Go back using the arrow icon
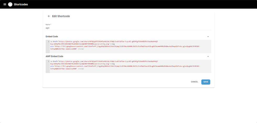This screenshot has width=257, height=123. point(49,16)
